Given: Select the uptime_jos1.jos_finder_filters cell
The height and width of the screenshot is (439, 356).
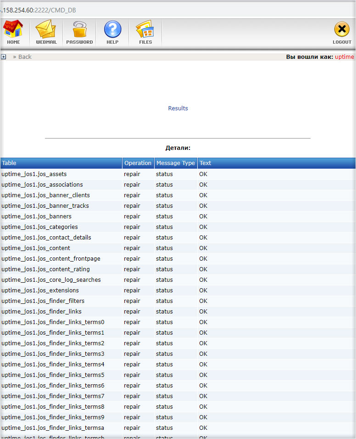Looking at the screenshot, I should click(61, 301).
